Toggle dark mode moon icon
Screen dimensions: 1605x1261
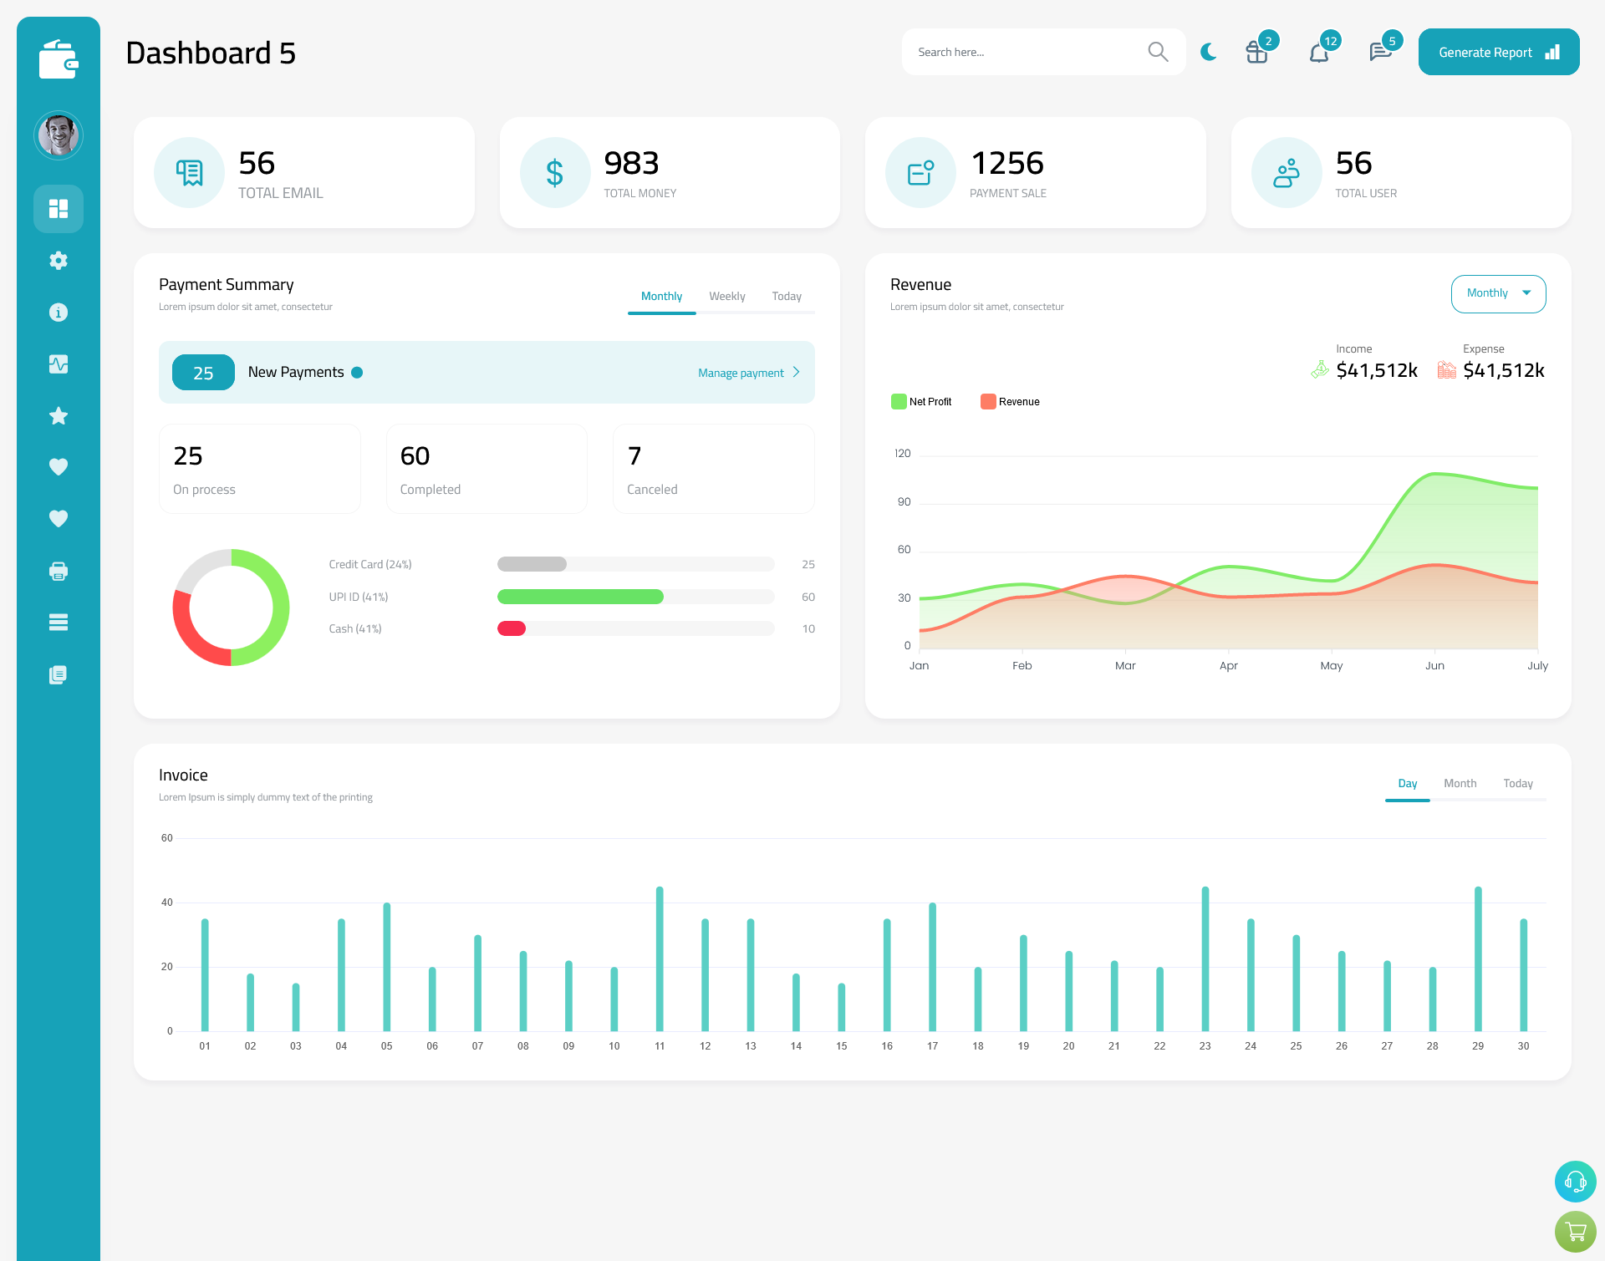(x=1209, y=51)
